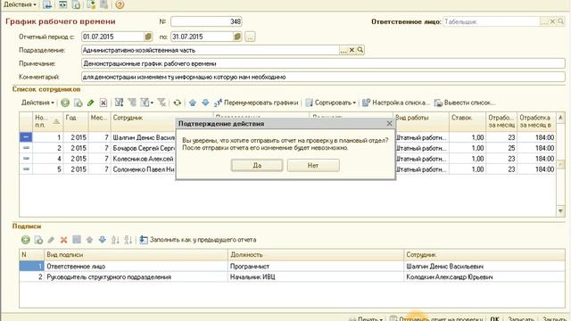Copy signature icon in Подписи toolbar
Screen dimensions: 571x321
(x=38, y=240)
